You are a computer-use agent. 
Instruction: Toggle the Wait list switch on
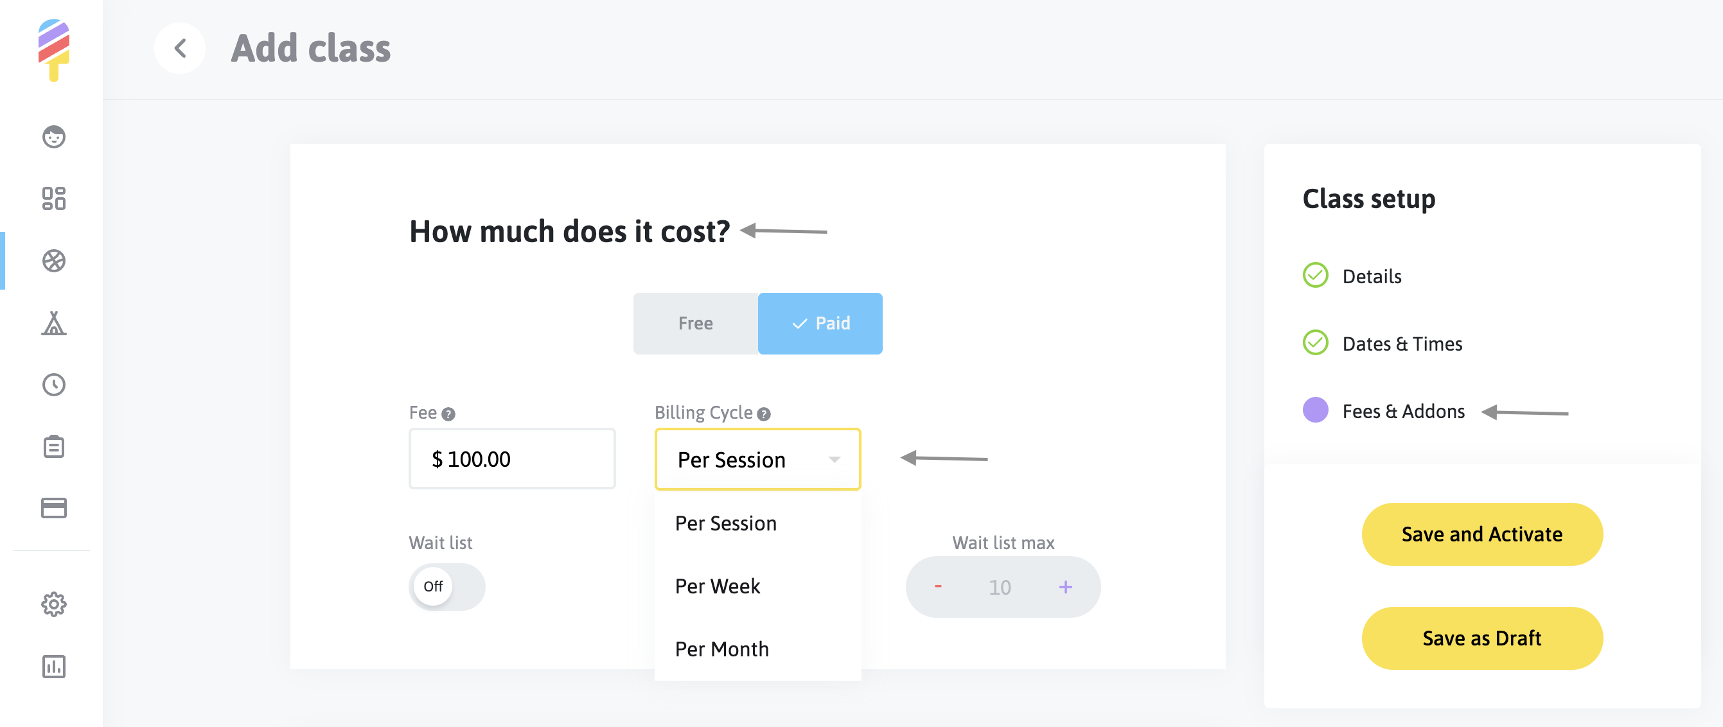pyautogui.click(x=446, y=586)
